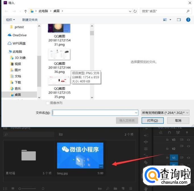Toggle sync lock for track V1
The height and width of the screenshot is (191, 194).
(181, 158)
